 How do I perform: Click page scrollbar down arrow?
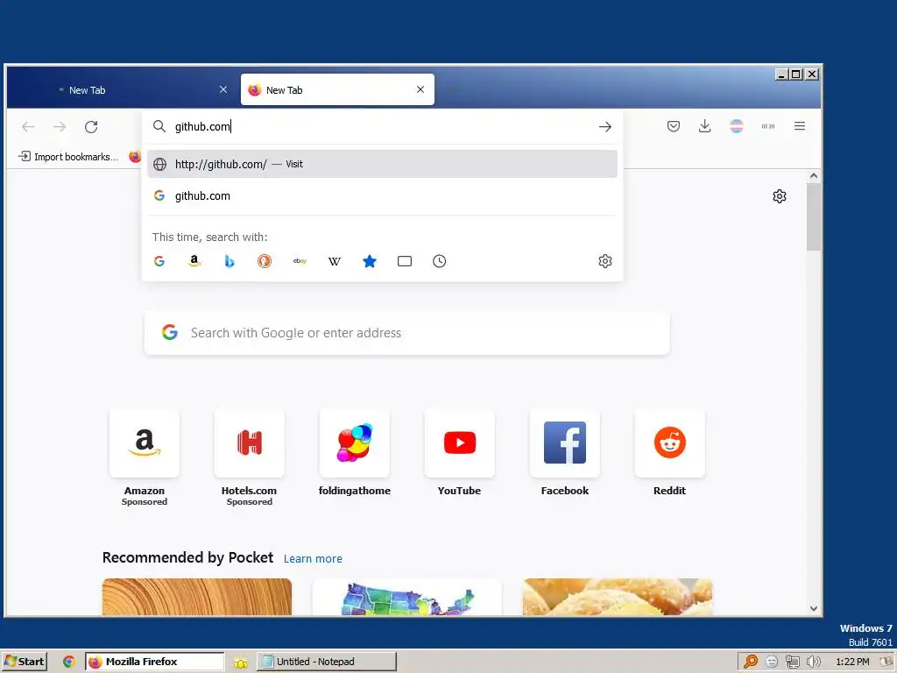(x=814, y=609)
